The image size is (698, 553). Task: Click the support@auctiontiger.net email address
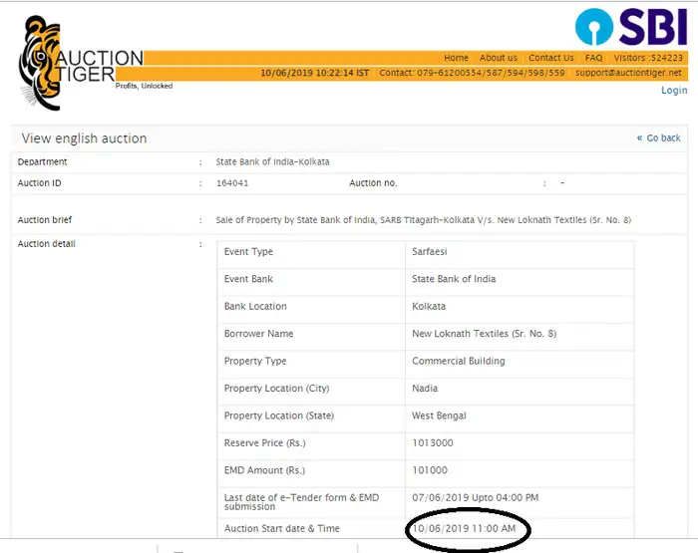pos(628,73)
